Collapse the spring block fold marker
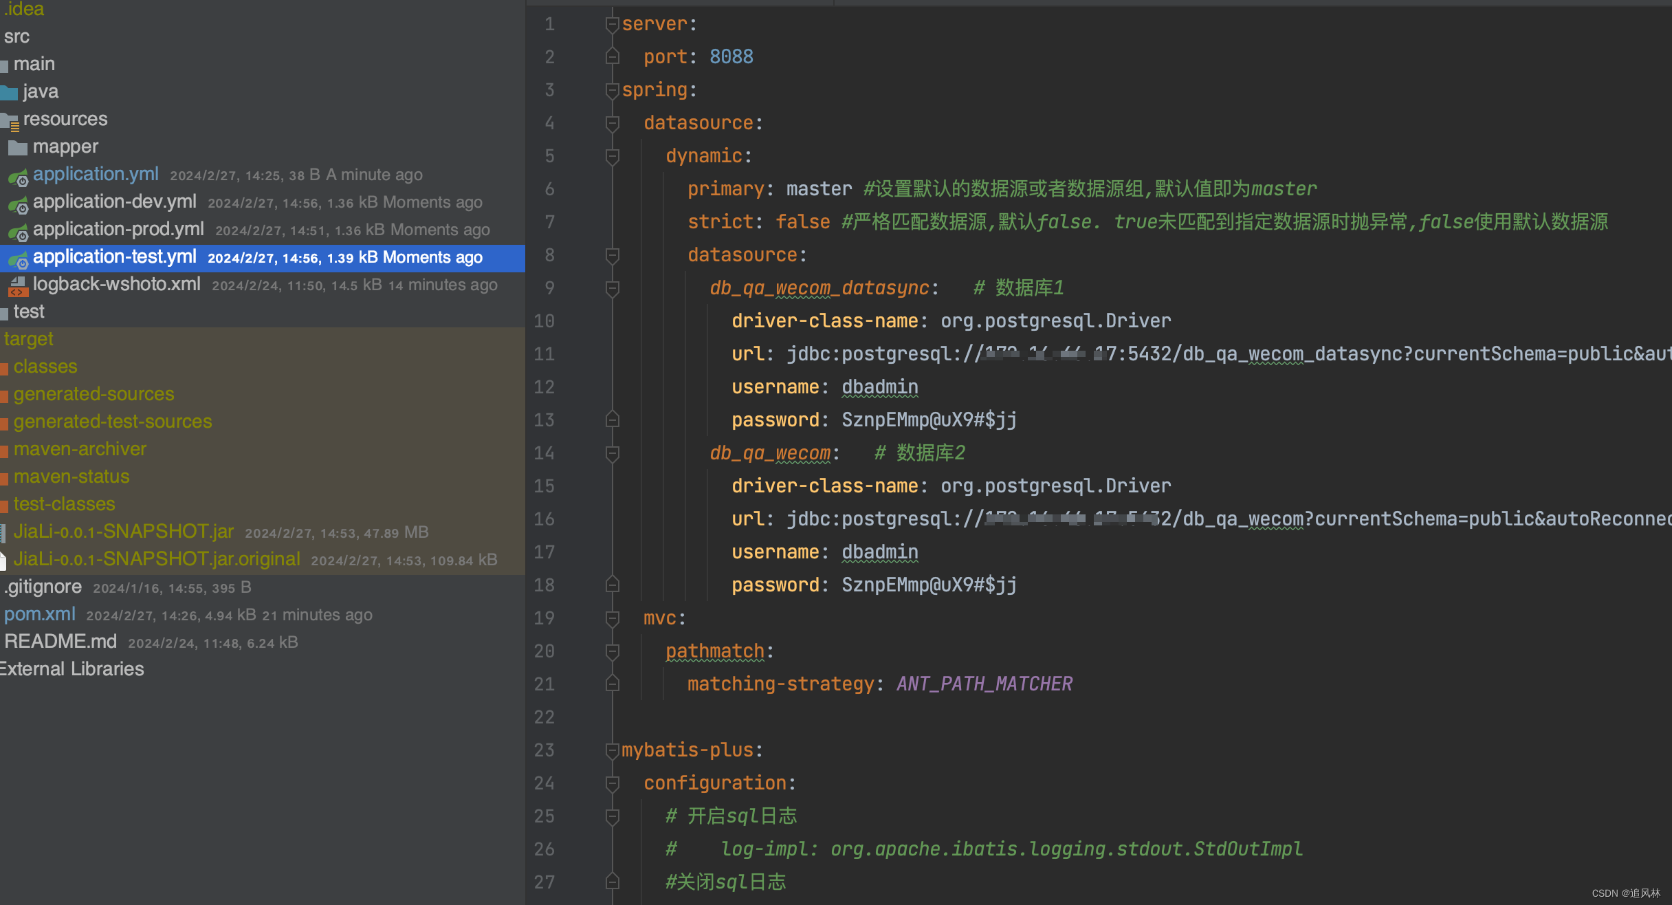 612,91
